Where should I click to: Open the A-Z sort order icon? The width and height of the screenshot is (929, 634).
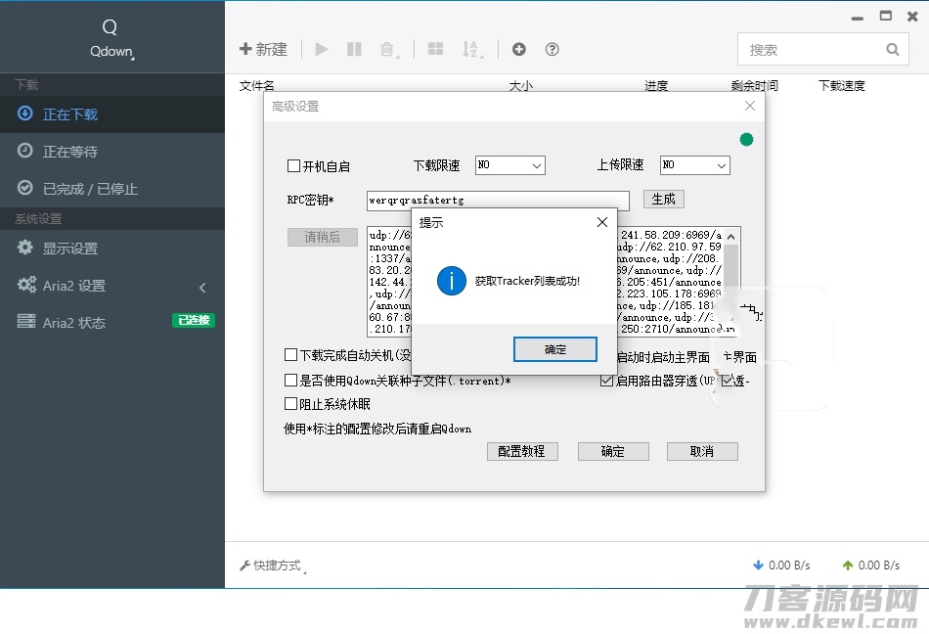coord(471,49)
